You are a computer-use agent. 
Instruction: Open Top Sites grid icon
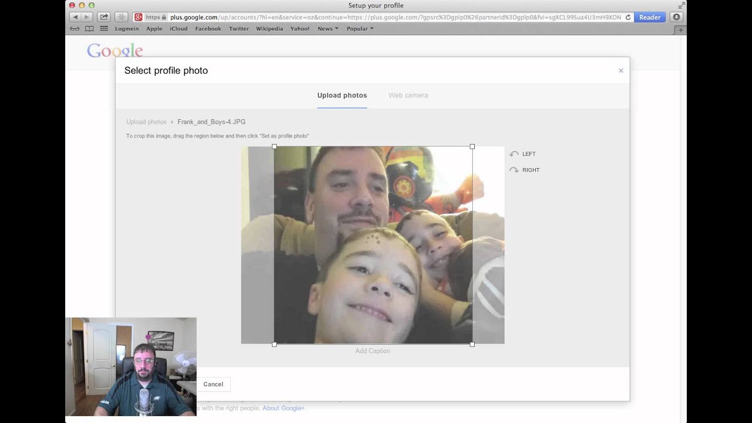click(104, 28)
